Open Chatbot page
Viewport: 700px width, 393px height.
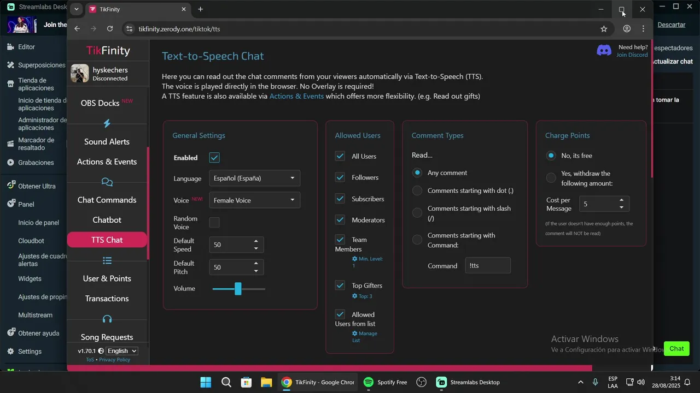point(107,220)
